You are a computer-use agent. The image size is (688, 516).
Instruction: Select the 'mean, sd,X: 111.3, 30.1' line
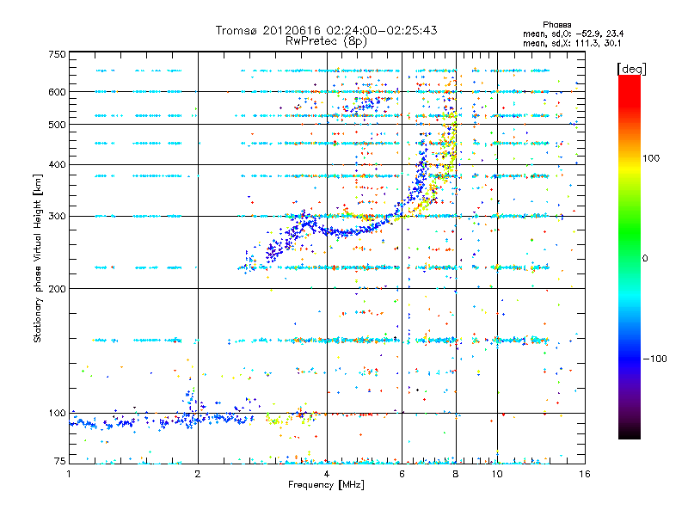point(572,43)
